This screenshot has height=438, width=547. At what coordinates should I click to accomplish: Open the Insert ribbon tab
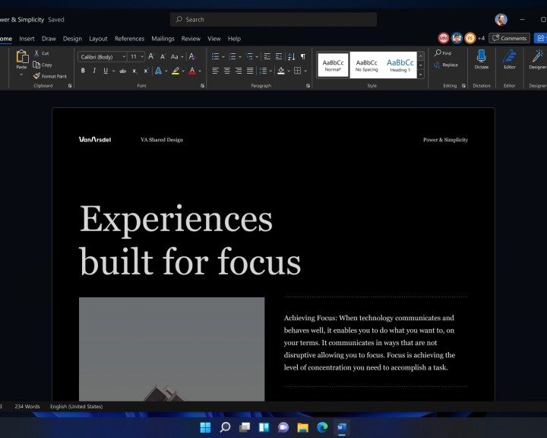[27, 39]
